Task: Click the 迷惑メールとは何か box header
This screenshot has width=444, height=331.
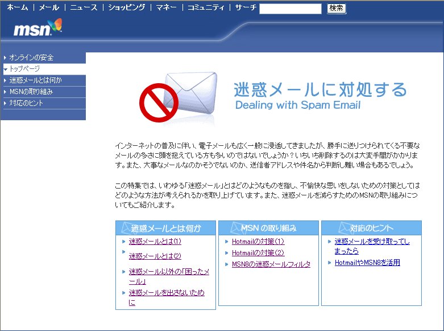Action: tap(165, 228)
